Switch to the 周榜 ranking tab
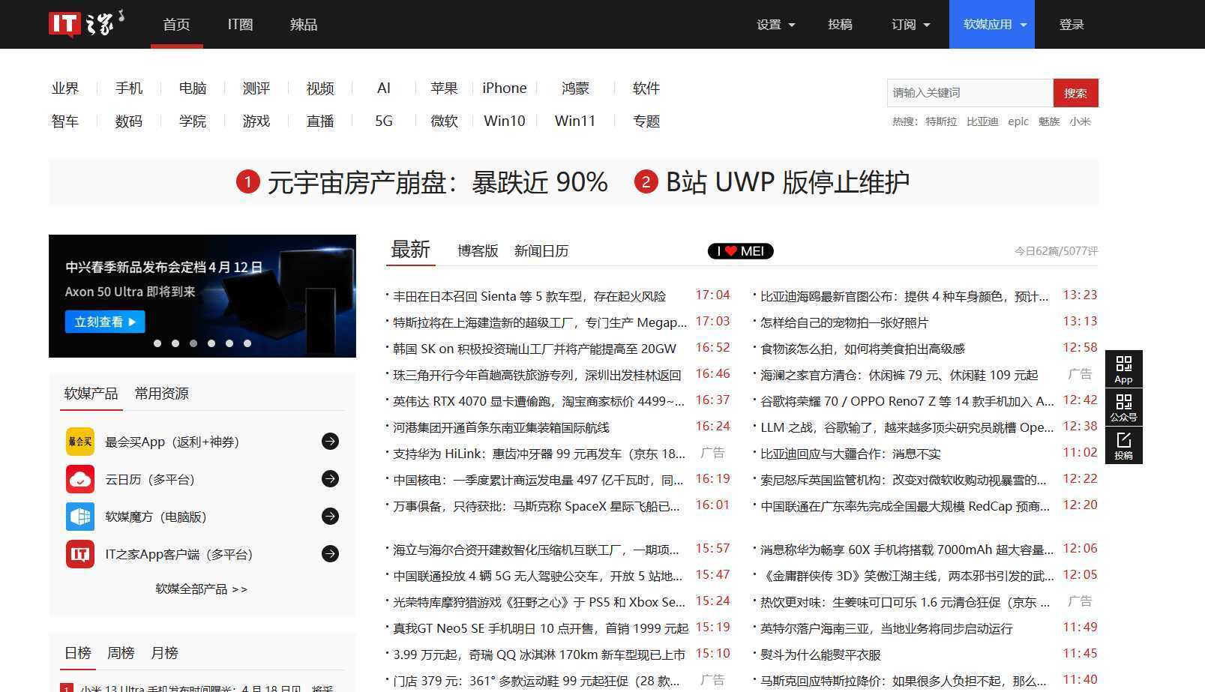This screenshot has width=1205, height=692. pyautogui.click(x=121, y=653)
